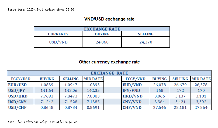Click the Other currency exchange rate heading
The image size is (218, 128).
click(109, 62)
